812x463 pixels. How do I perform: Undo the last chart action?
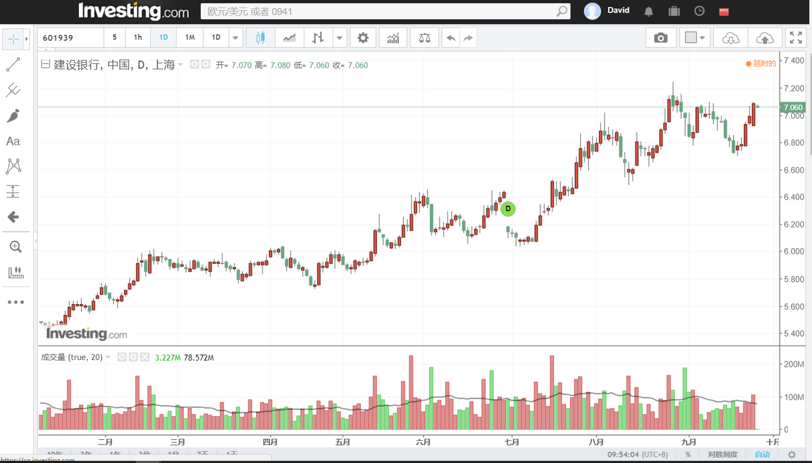[x=451, y=37]
